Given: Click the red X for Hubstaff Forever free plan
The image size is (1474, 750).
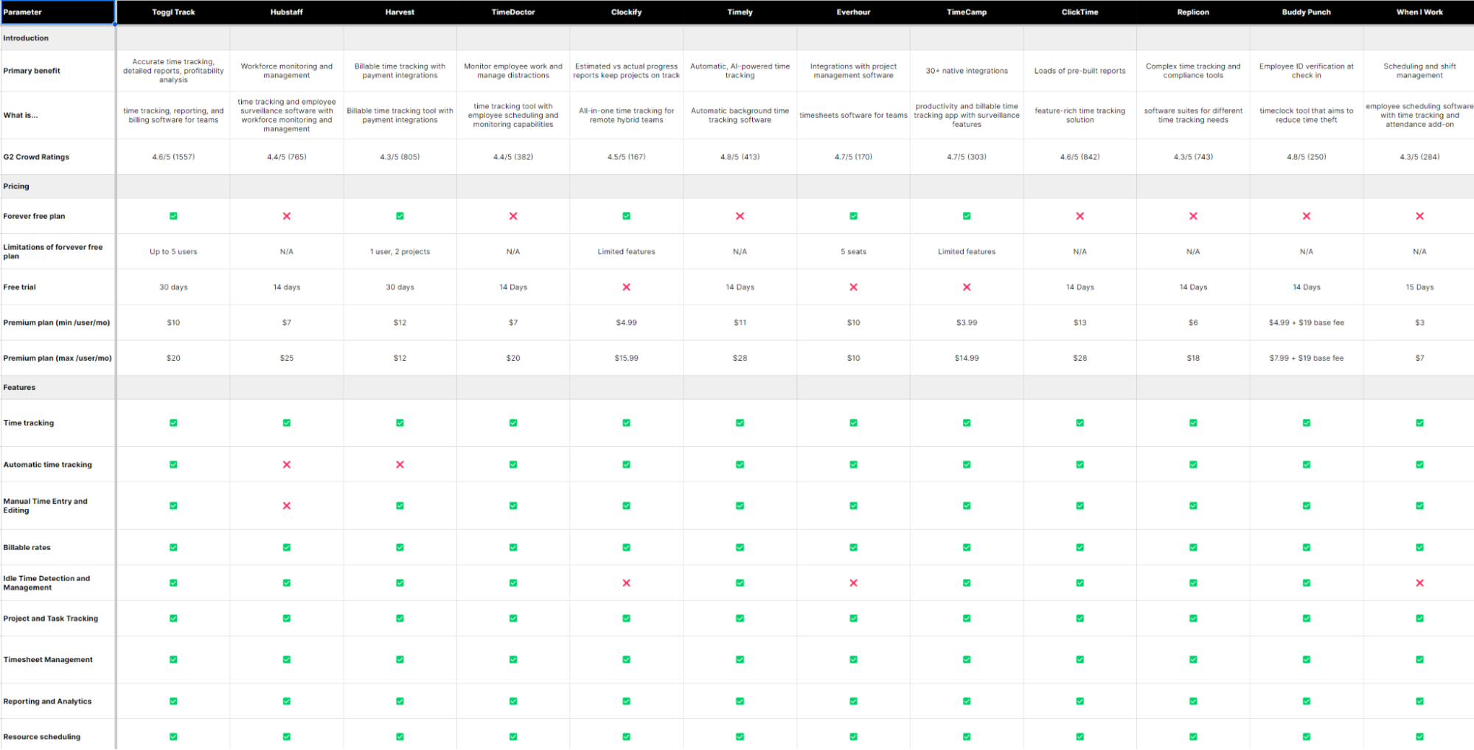Looking at the screenshot, I should click(x=286, y=216).
